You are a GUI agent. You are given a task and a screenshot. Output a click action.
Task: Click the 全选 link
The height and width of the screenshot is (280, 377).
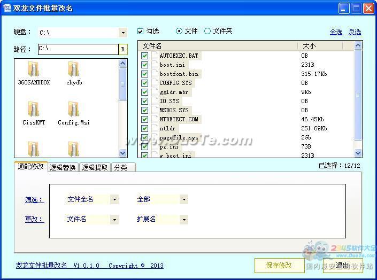pyautogui.click(x=336, y=32)
